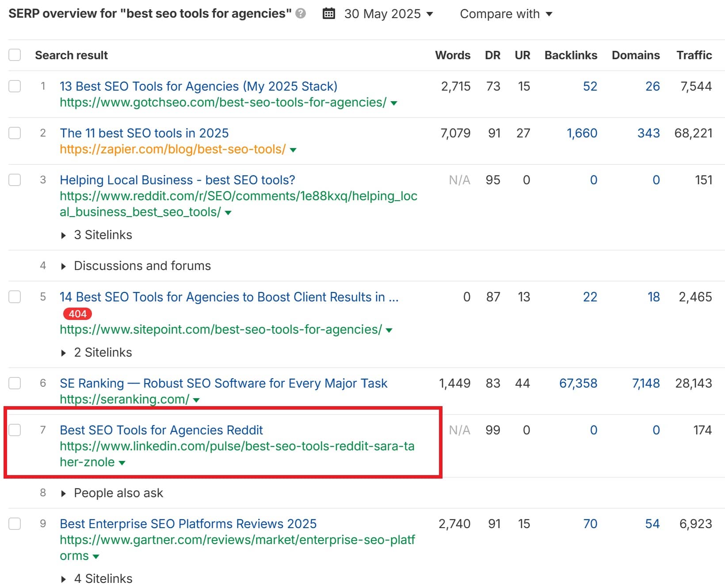This screenshot has width=725, height=586.
Task: Open Best SEO Tools for Agencies Reddit title
Action: coord(161,430)
